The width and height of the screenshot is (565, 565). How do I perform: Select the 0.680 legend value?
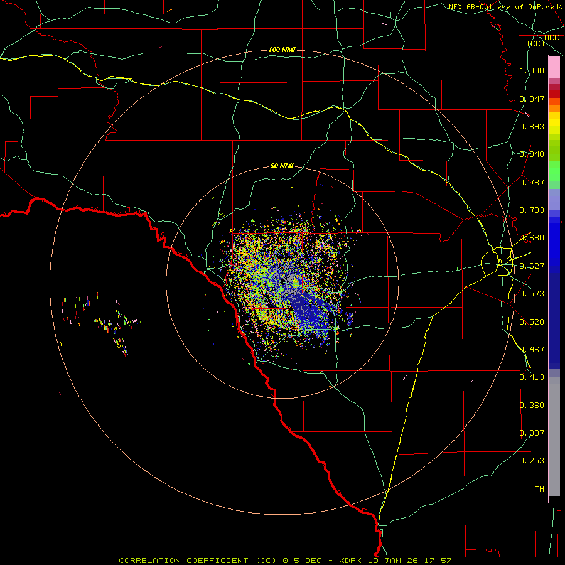point(532,238)
